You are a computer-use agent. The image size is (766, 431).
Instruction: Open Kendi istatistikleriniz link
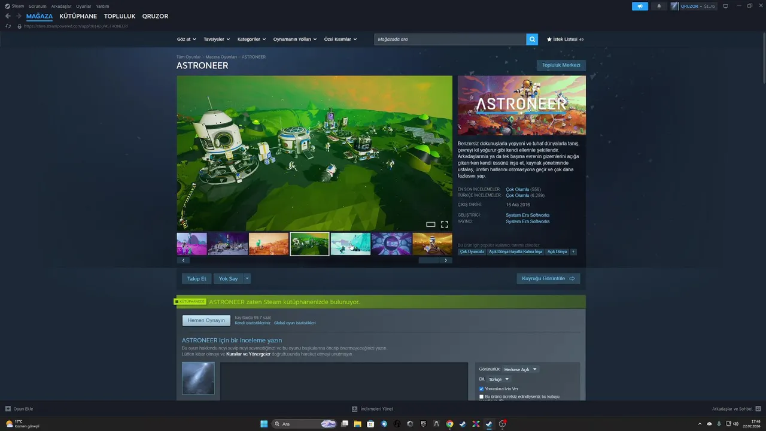[x=253, y=323]
